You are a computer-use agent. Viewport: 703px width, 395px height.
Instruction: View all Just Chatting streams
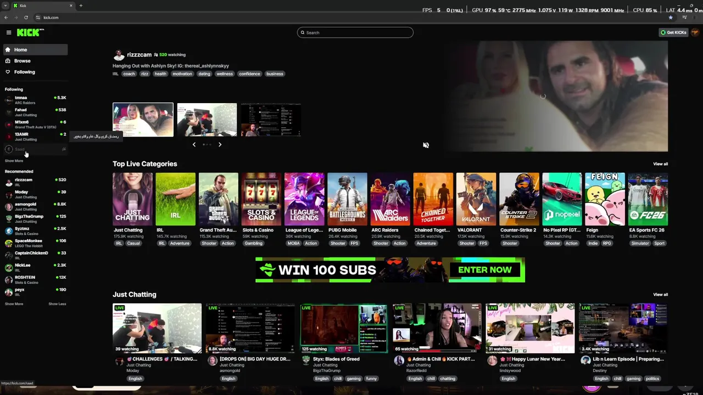click(x=660, y=295)
